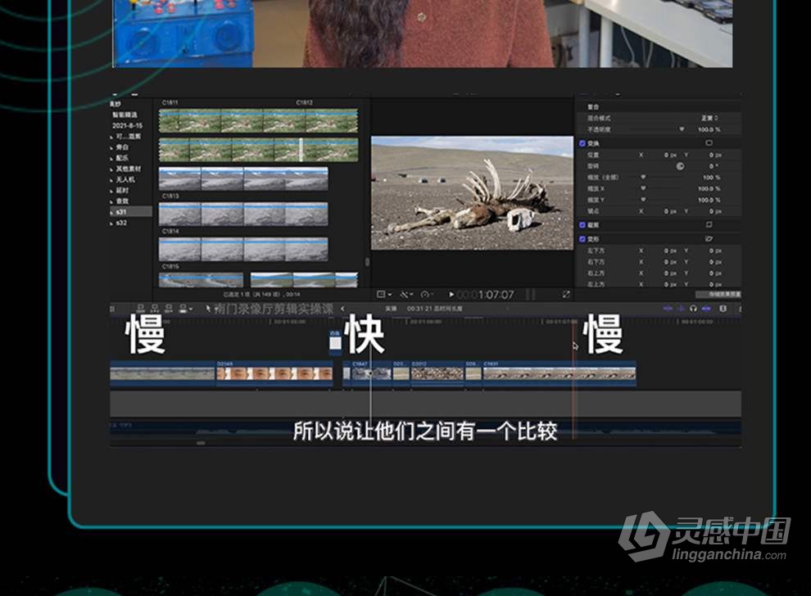Screen dimensions: 811x596
Task: Click the opacity value 100.0 %
Action: (x=709, y=129)
